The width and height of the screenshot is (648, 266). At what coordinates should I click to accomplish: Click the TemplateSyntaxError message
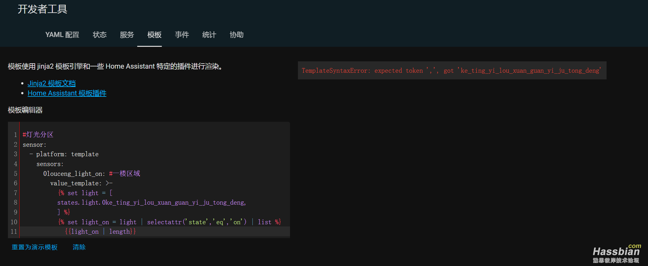tap(452, 71)
